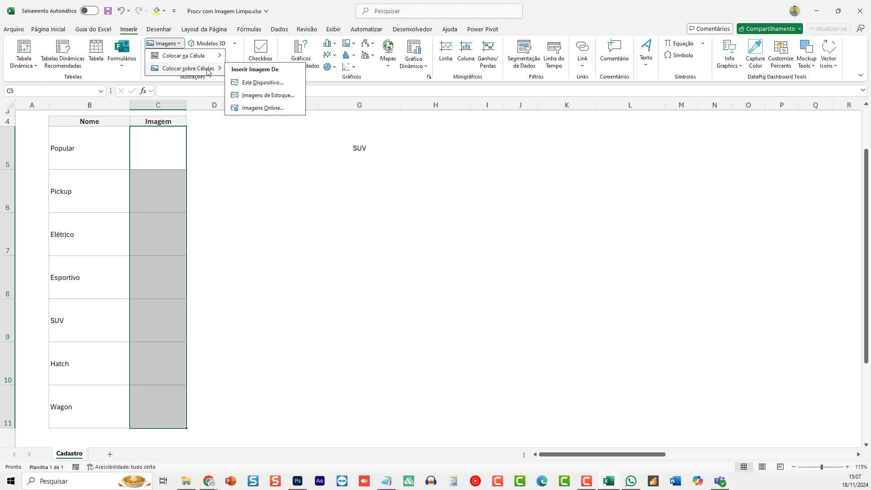This screenshot has width=871, height=490.
Task: Switch to Normal view in status bar
Action: (744, 467)
